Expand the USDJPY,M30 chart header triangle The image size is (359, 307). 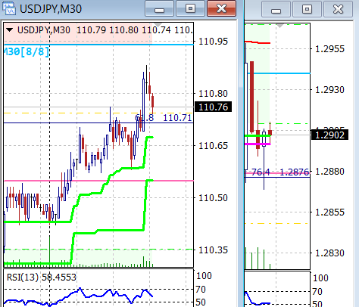pyautogui.click(x=10, y=30)
